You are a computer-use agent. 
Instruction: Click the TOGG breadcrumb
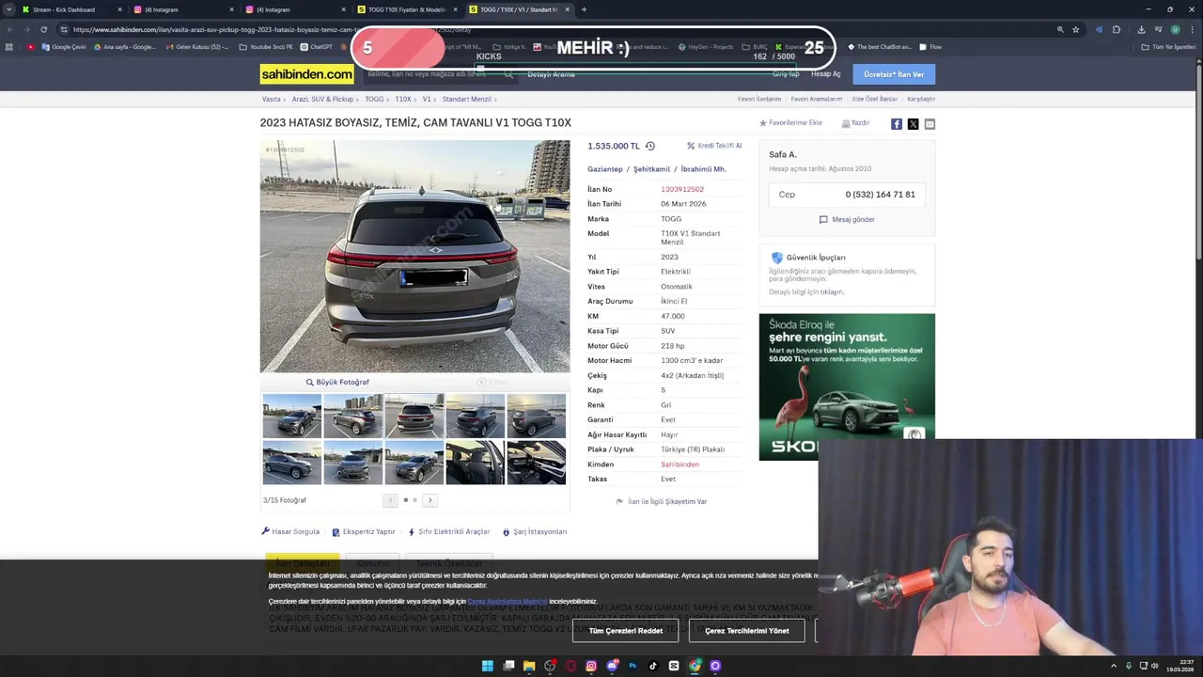coord(374,99)
